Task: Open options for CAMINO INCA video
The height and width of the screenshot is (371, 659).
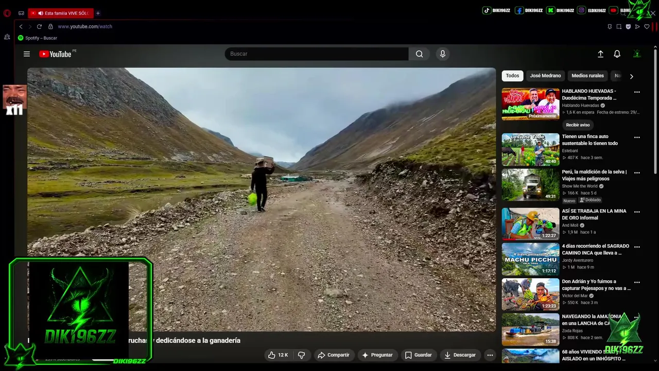Action: coord(637,247)
